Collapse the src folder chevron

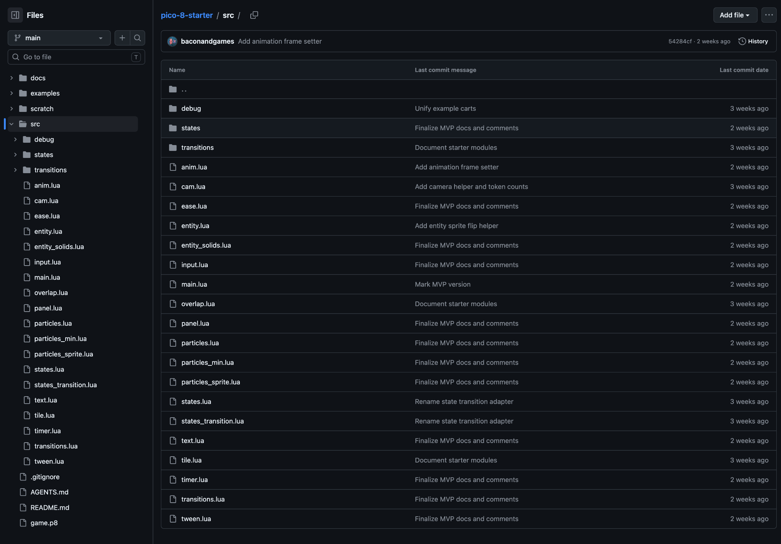tap(11, 124)
